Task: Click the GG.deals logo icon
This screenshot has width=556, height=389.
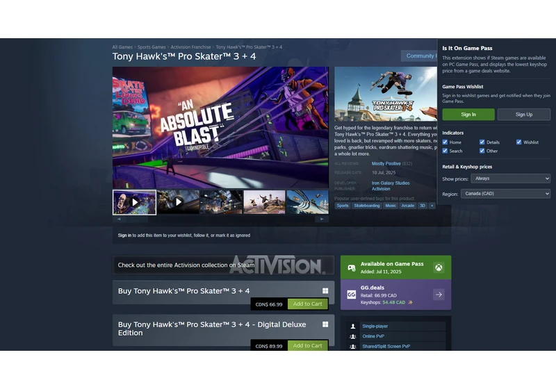Action: (x=352, y=295)
